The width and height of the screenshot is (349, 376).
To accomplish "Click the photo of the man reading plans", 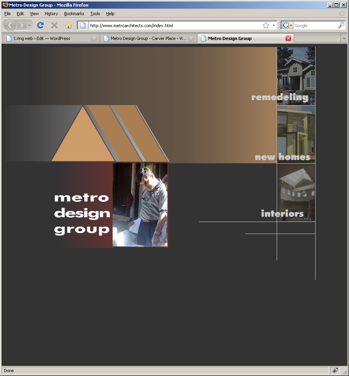I will [140, 204].
